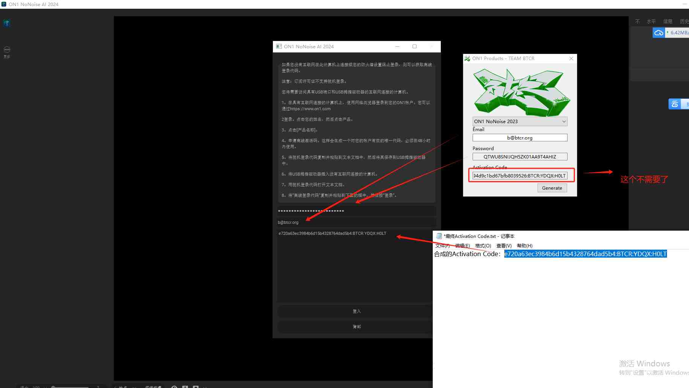The width and height of the screenshot is (689, 388).
Task: Click the Notepad icon in 最终Activation Code.txt title bar
Action: click(x=438, y=236)
